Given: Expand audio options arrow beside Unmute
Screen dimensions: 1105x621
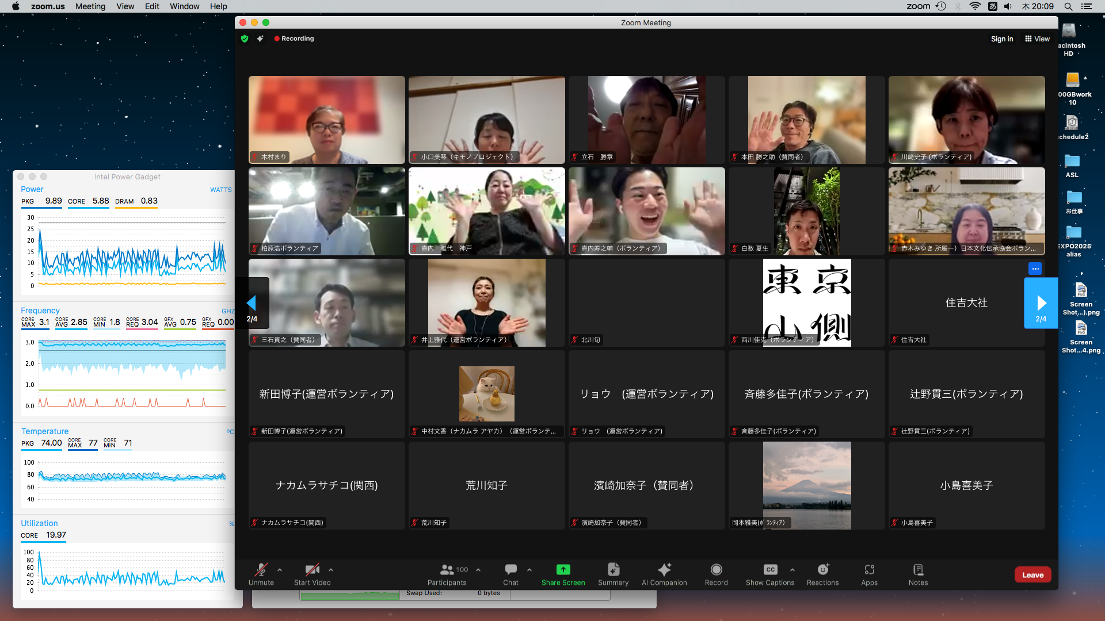Looking at the screenshot, I should (280, 570).
